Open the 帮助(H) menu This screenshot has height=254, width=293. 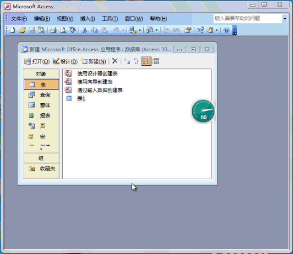(x=158, y=19)
